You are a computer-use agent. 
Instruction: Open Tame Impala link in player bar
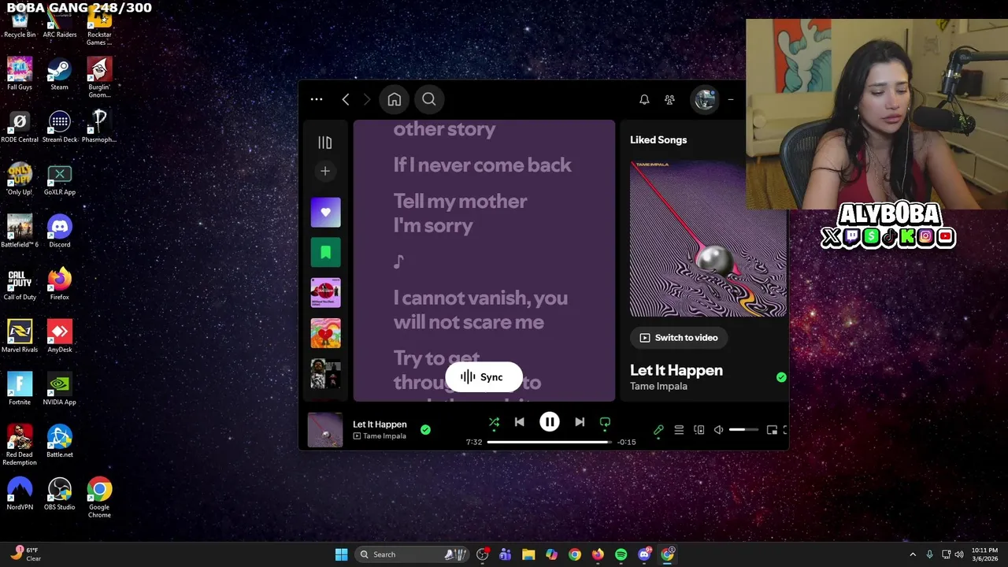click(x=384, y=436)
